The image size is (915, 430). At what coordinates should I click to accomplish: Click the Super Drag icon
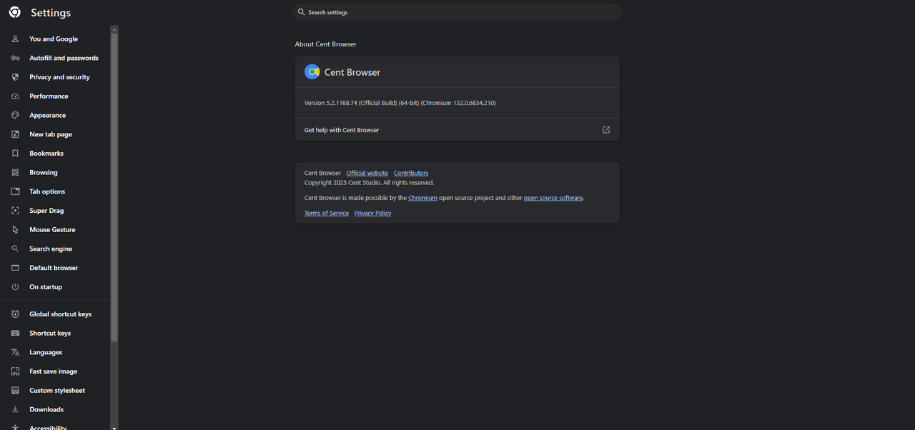tap(15, 211)
